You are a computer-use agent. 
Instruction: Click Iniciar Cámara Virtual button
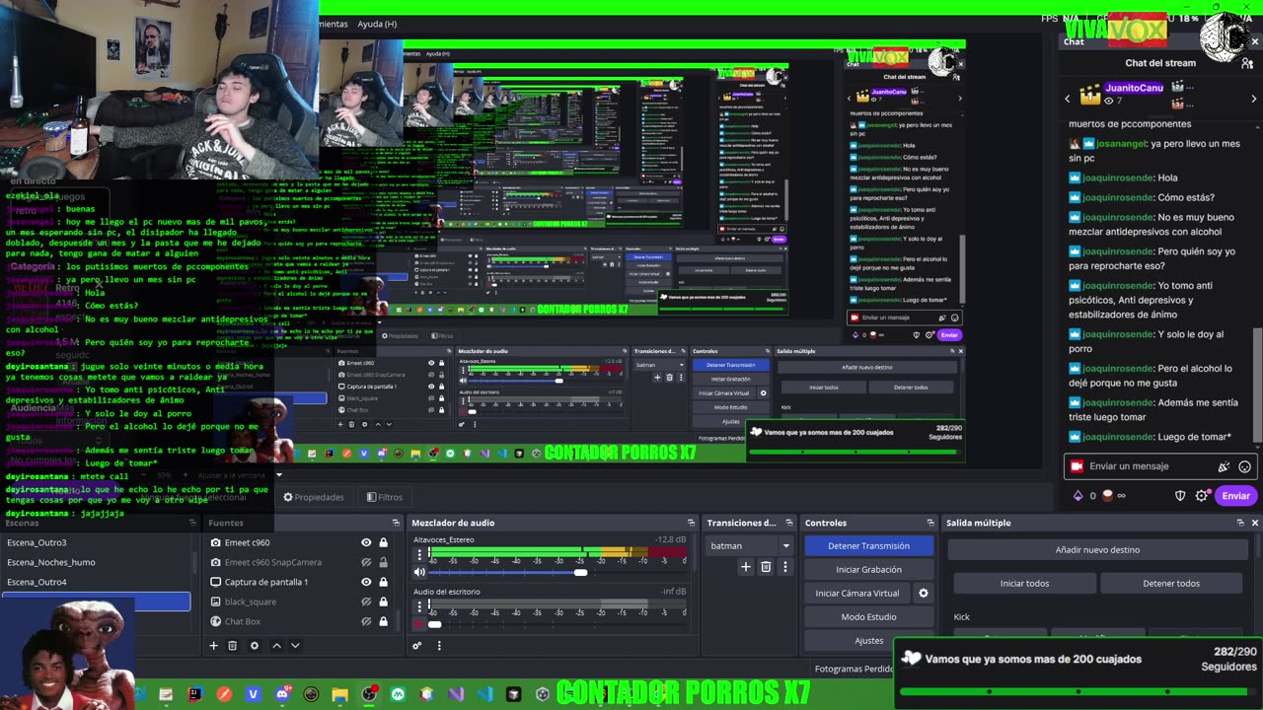[857, 593]
